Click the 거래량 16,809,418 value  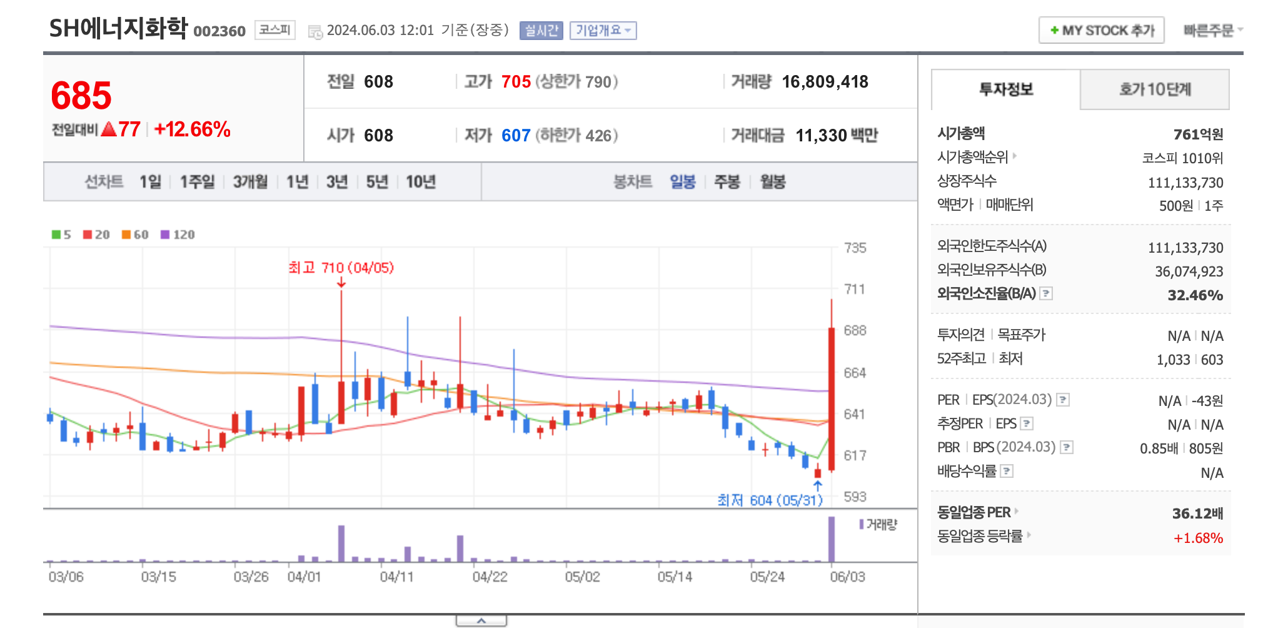click(x=825, y=82)
